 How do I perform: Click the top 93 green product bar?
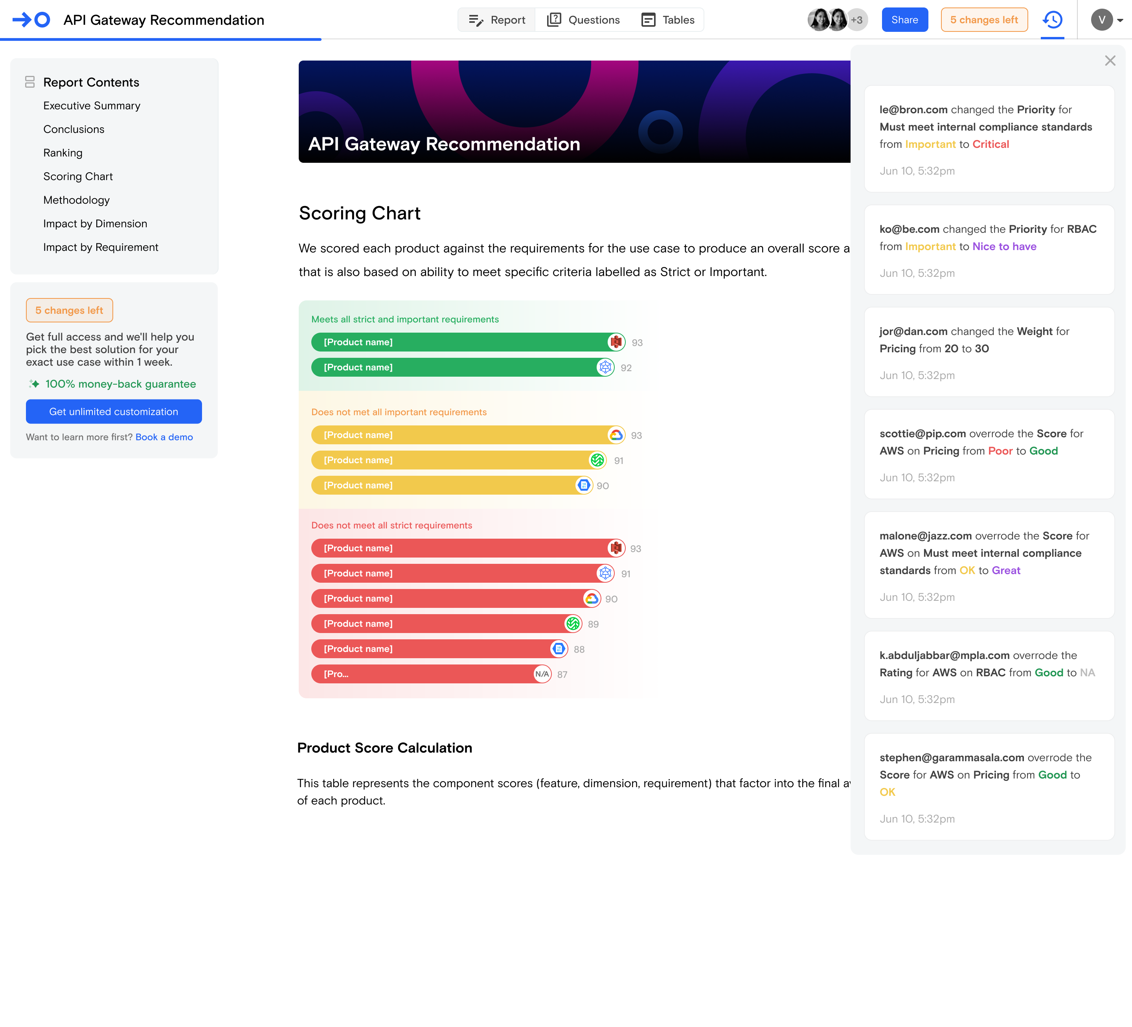(460, 342)
